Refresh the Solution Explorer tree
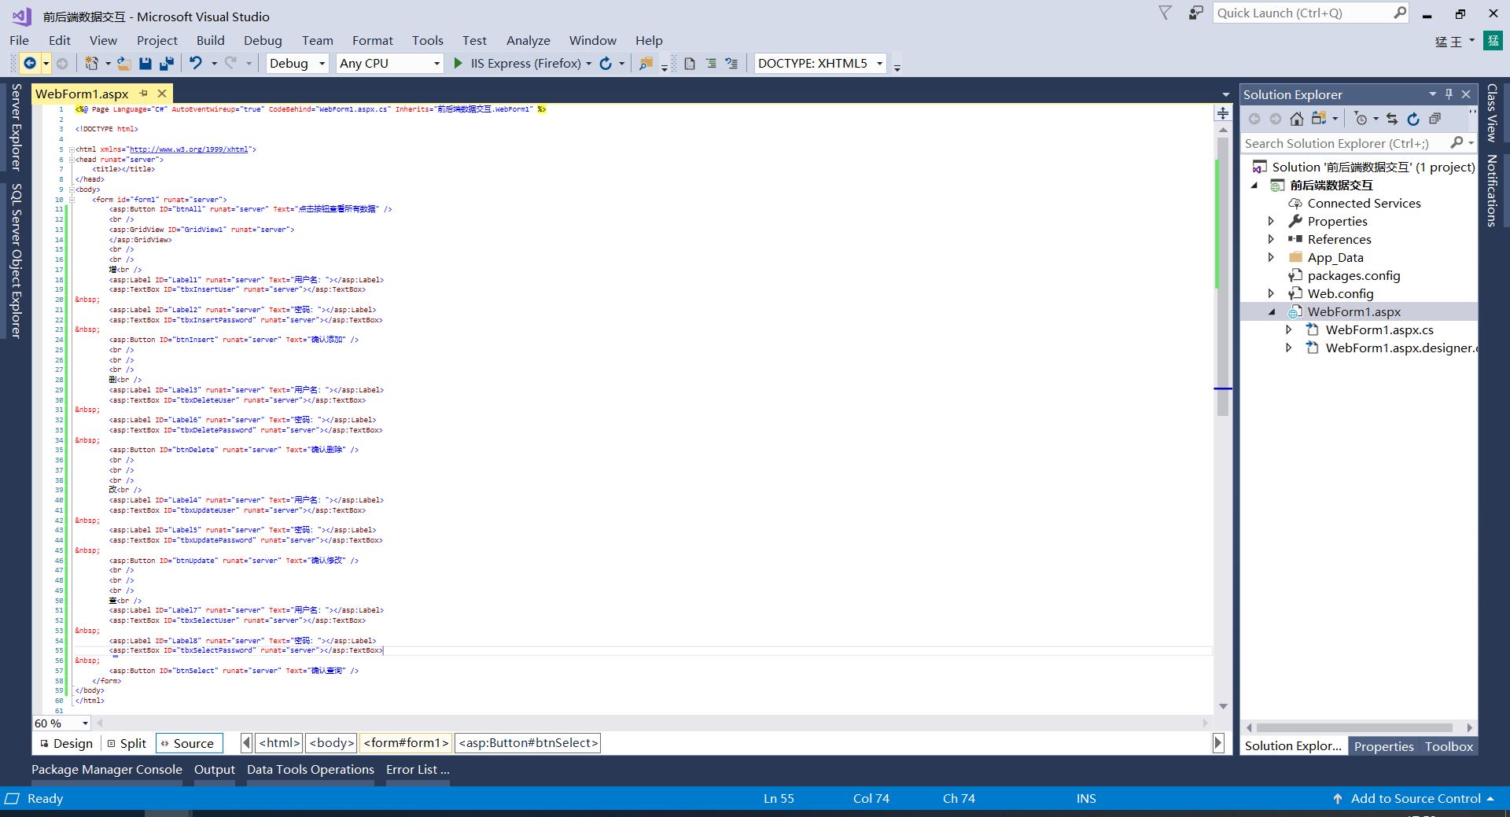The height and width of the screenshot is (817, 1510). pyautogui.click(x=1413, y=119)
